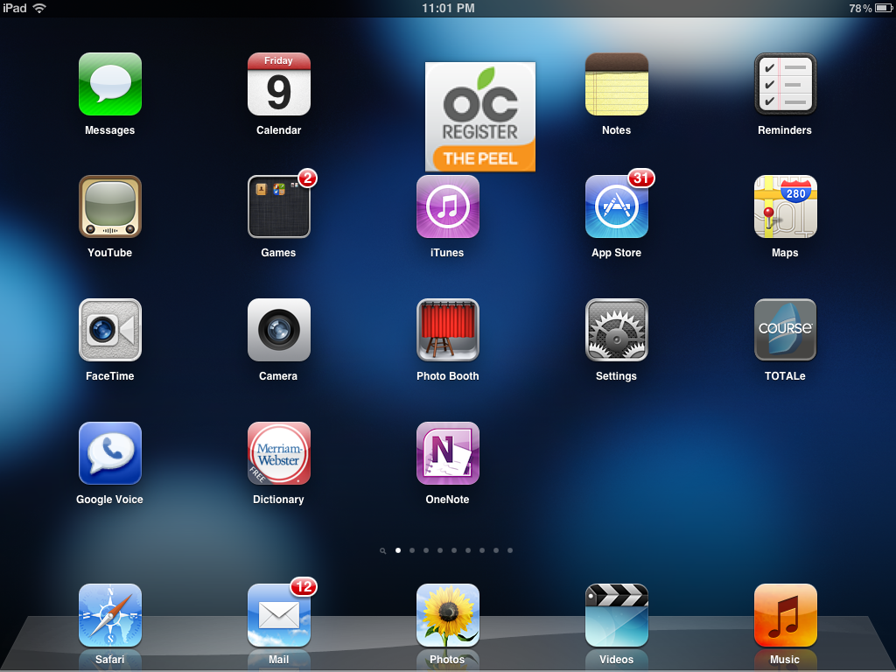
Task: Open the Settings app
Action: [617, 330]
